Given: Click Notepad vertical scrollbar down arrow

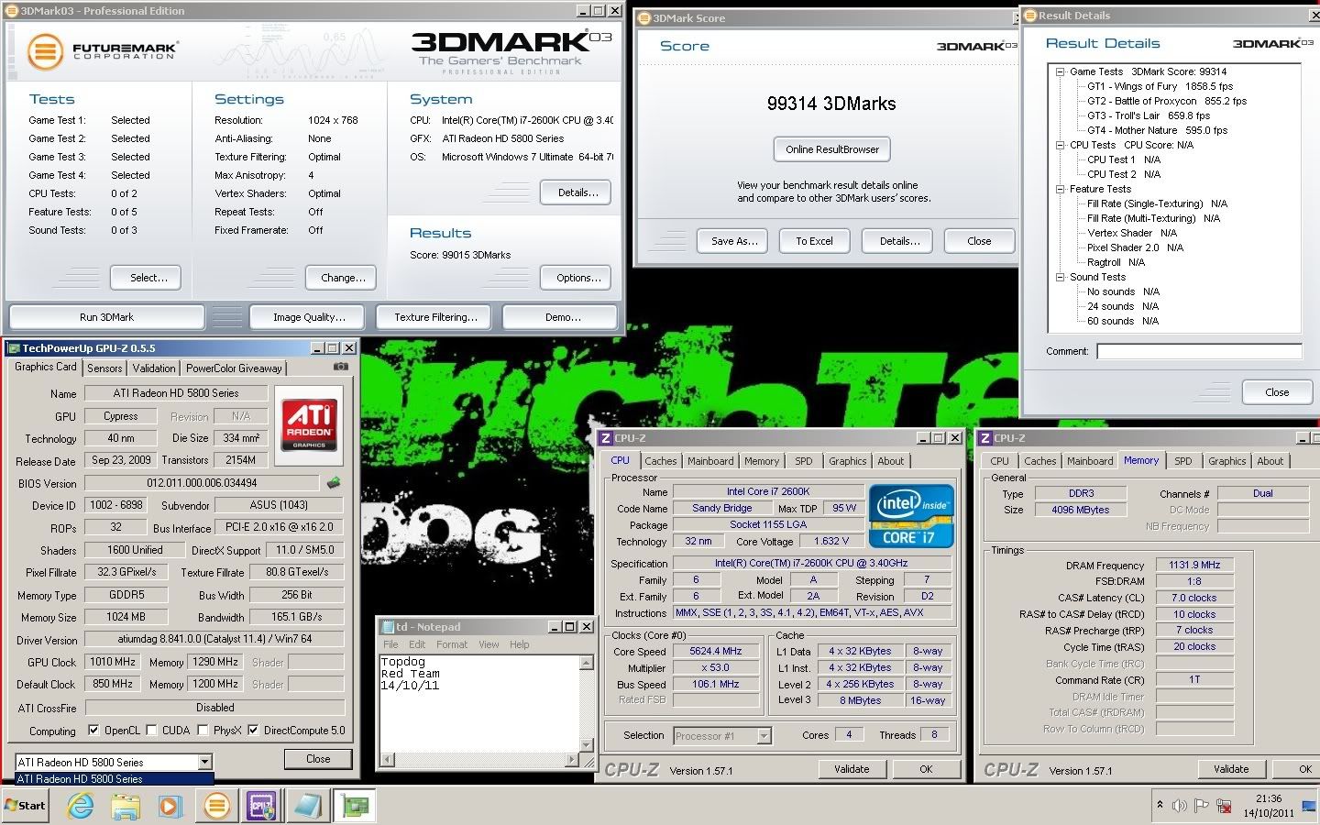Looking at the screenshot, I should (587, 745).
